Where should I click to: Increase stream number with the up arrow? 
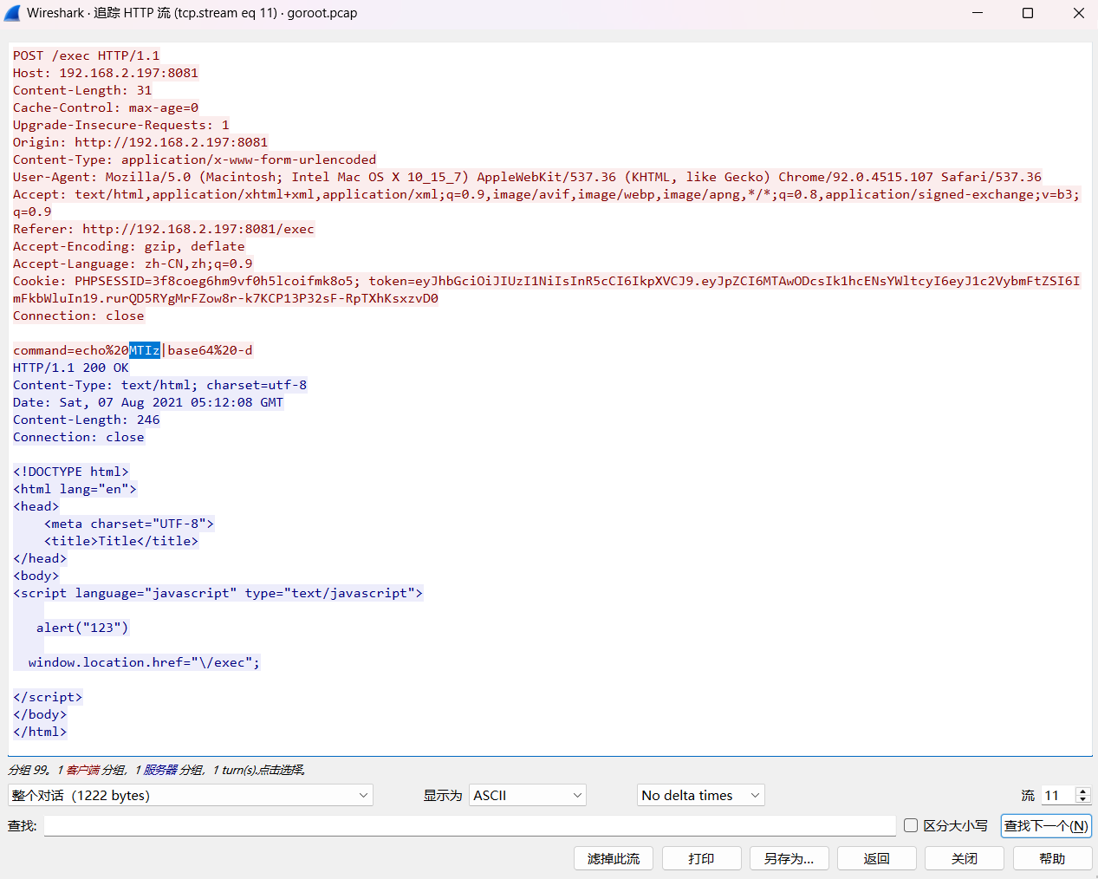[1082, 791]
